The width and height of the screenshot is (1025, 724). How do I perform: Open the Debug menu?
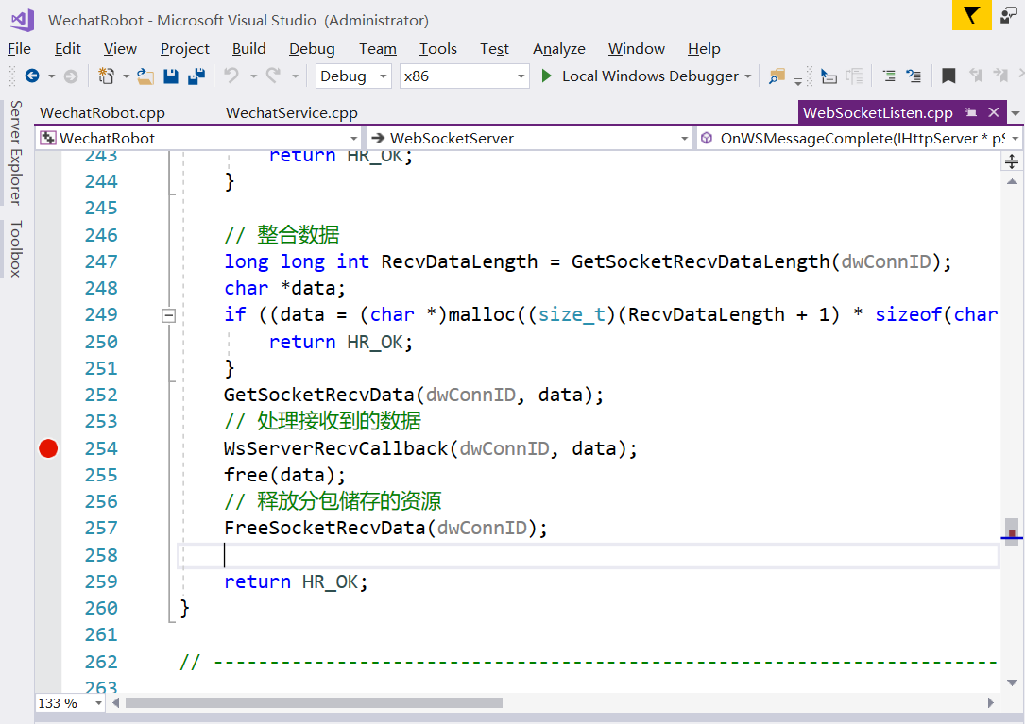pos(312,49)
